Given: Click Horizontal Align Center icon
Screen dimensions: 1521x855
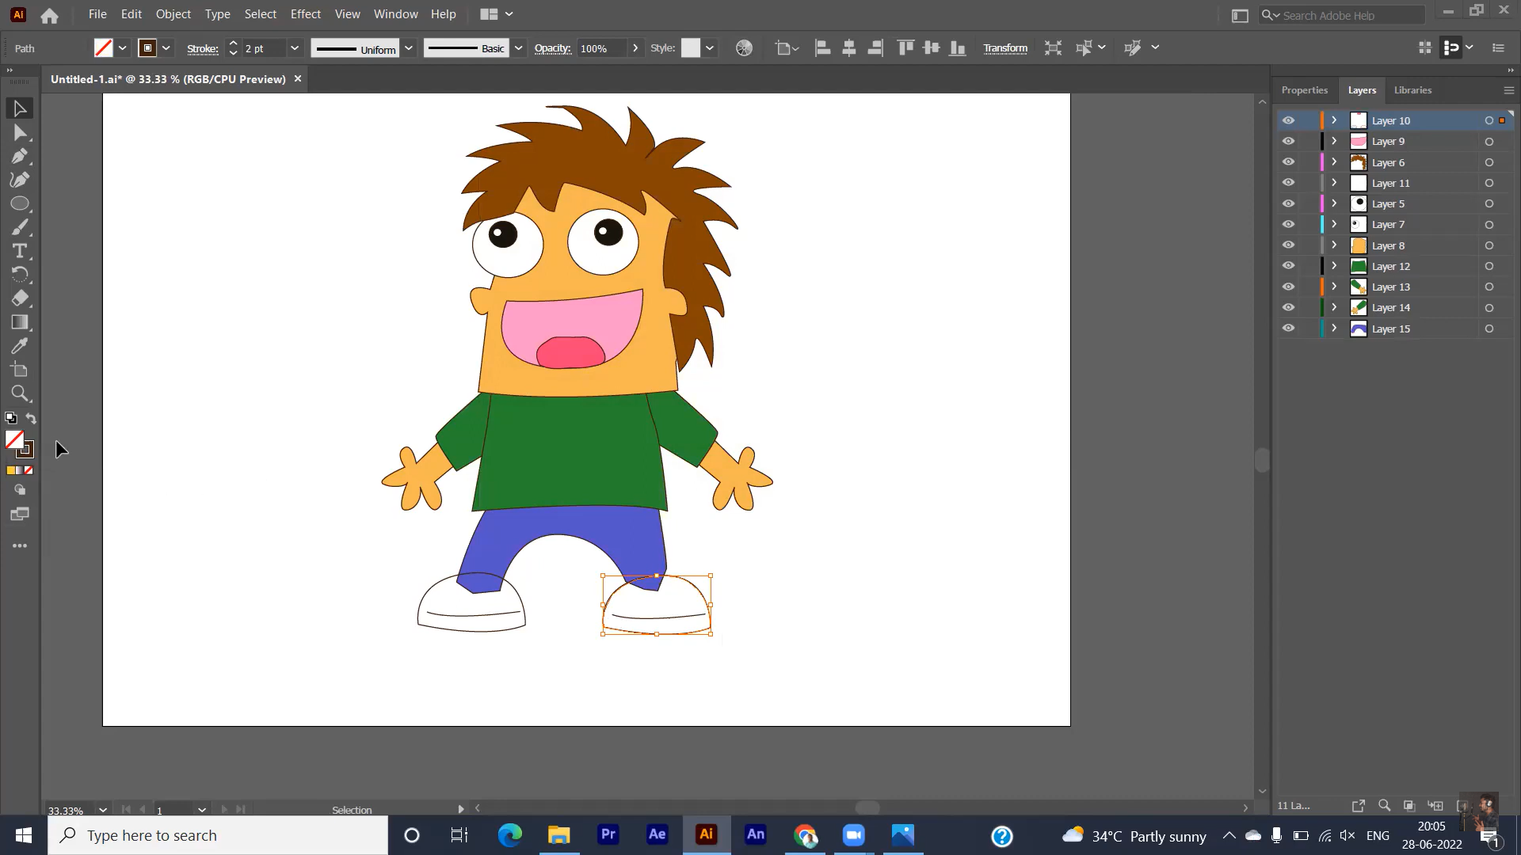Looking at the screenshot, I should [x=849, y=48].
